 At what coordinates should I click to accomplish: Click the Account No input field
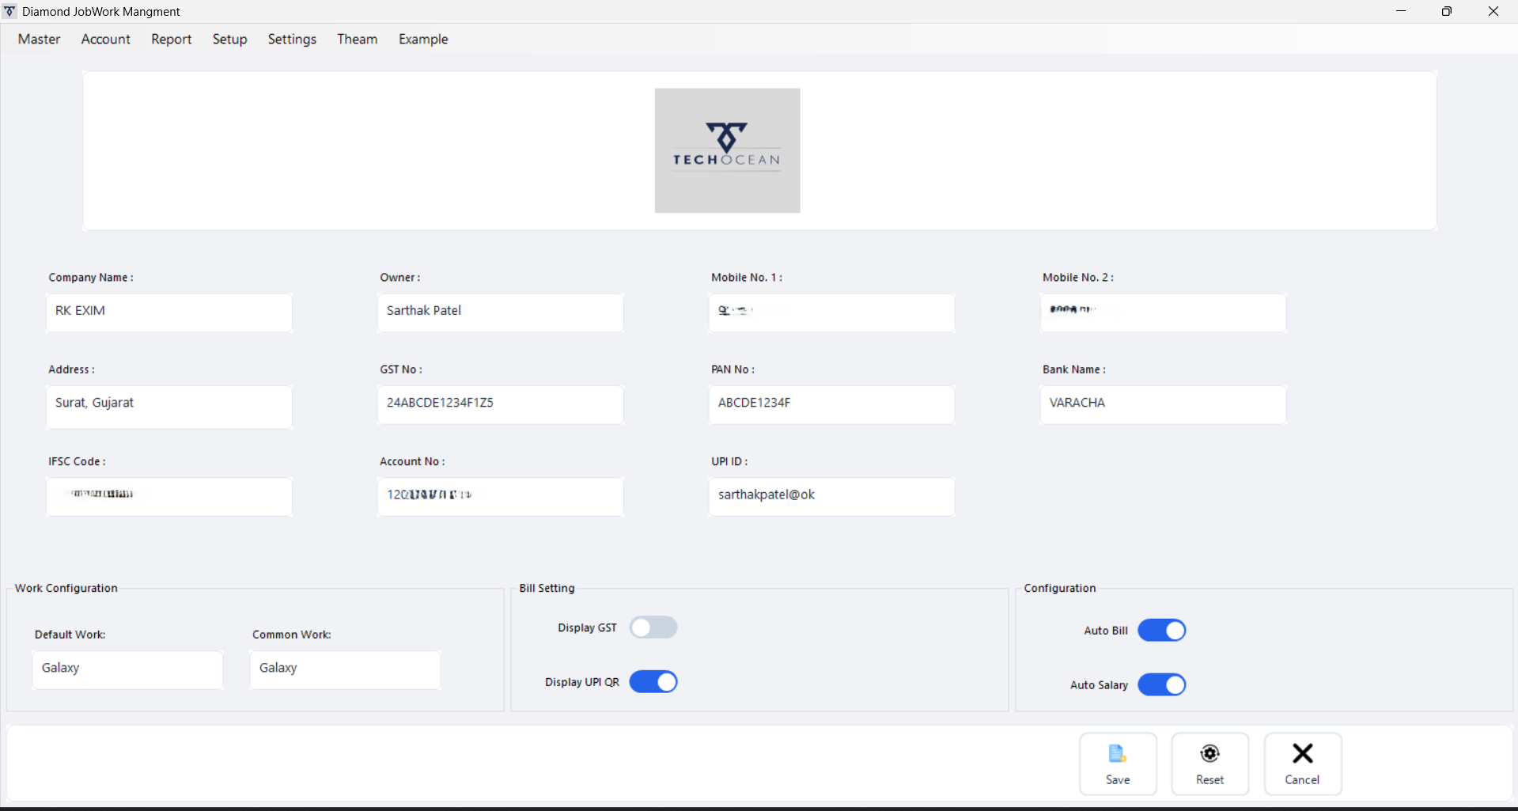[x=501, y=497]
